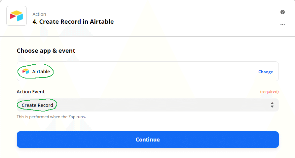Click the Action Event field label
This screenshot has width=295, height=158.
31,92
